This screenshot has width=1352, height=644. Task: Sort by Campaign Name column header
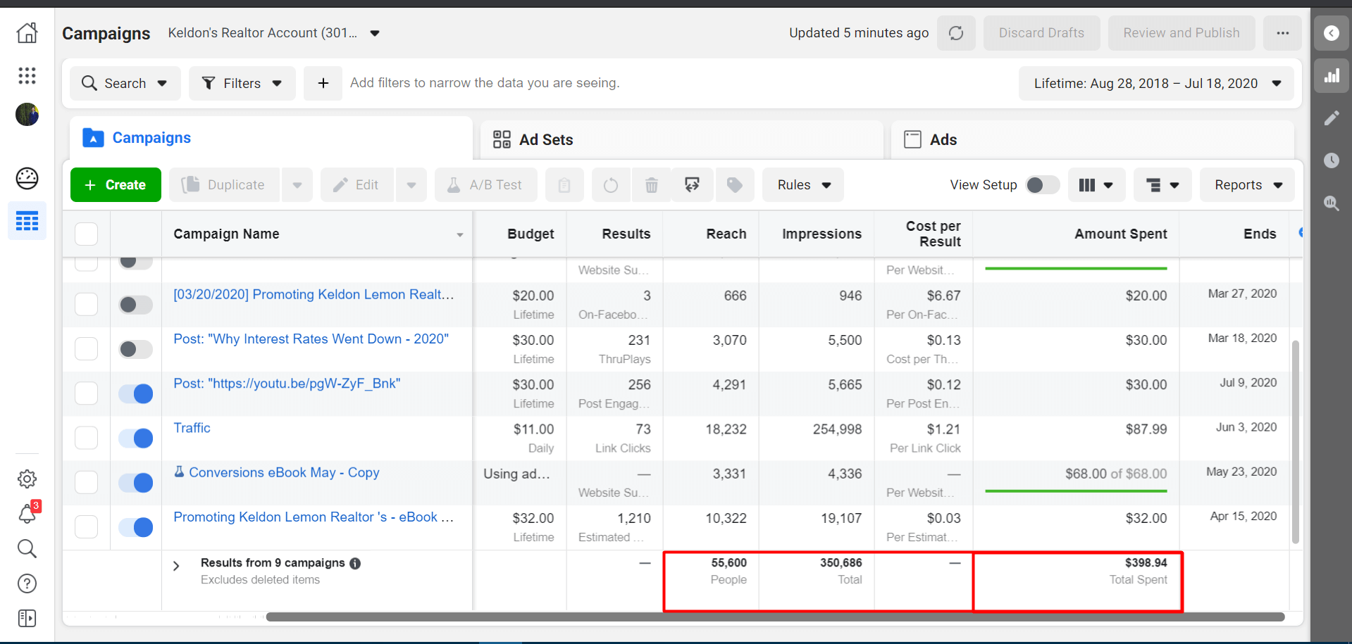(x=317, y=234)
